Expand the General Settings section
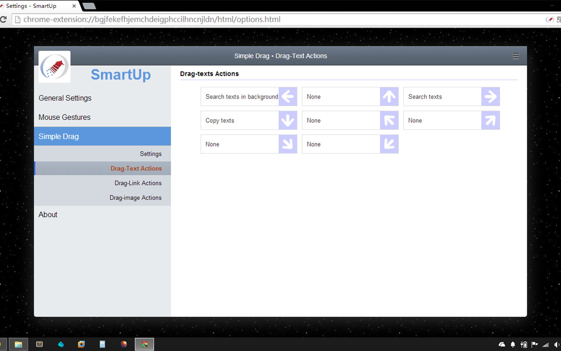 point(65,98)
